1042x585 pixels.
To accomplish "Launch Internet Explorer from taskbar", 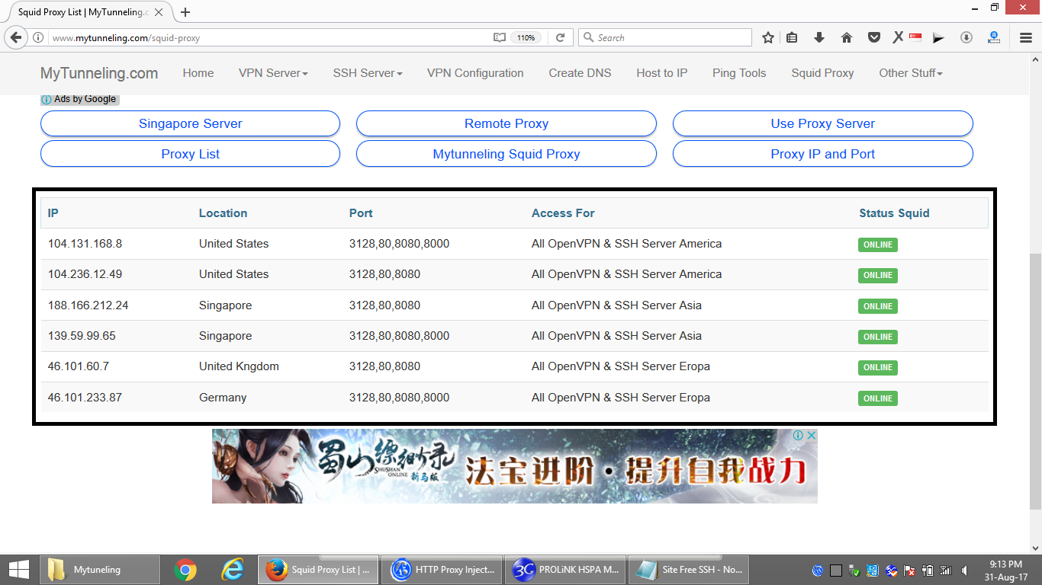I will point(232,570).
